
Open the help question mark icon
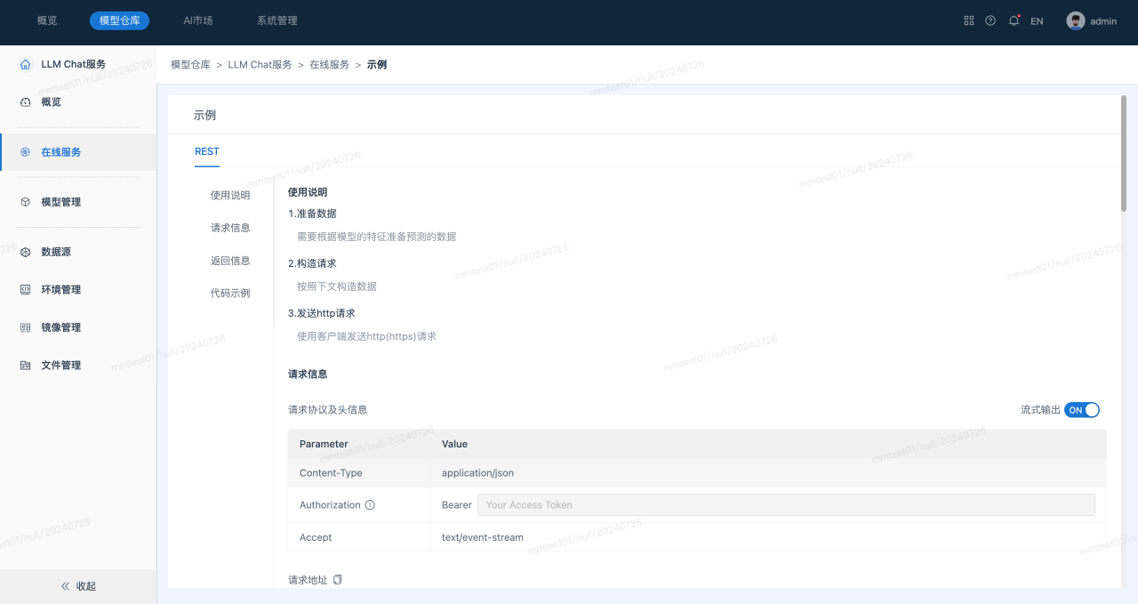pos(990,20)
